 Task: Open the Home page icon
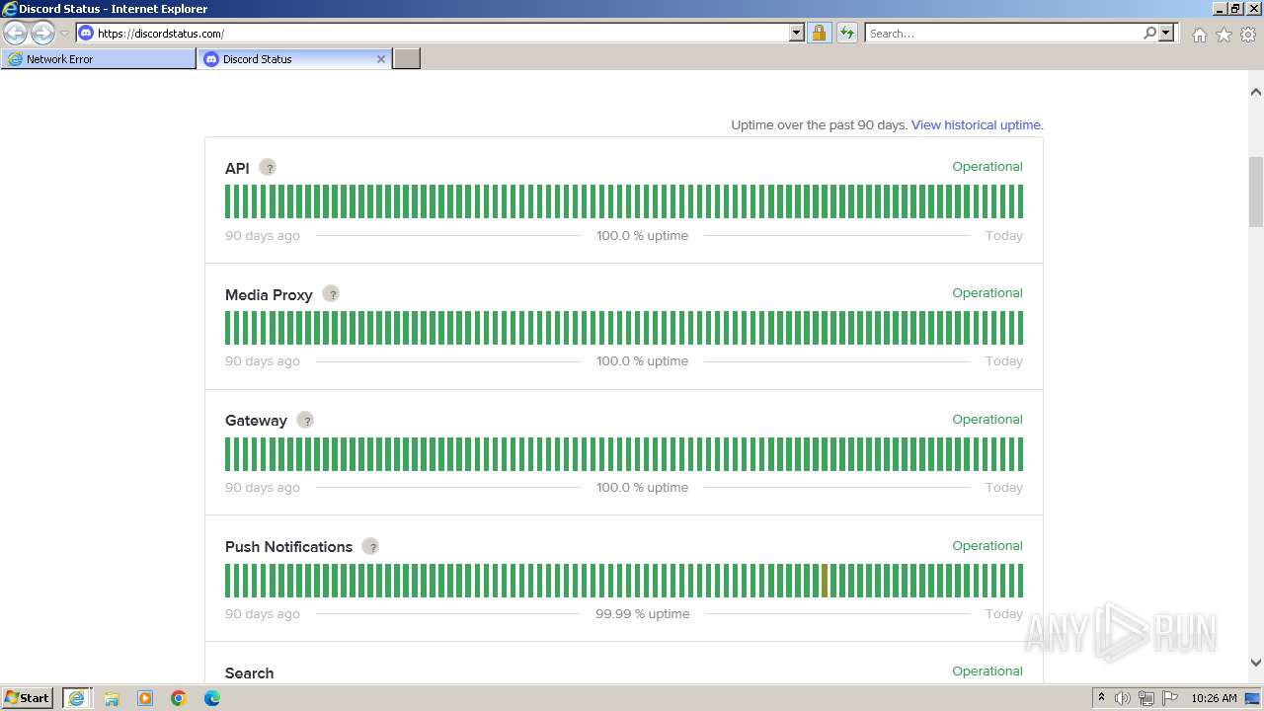[1199, 35]
